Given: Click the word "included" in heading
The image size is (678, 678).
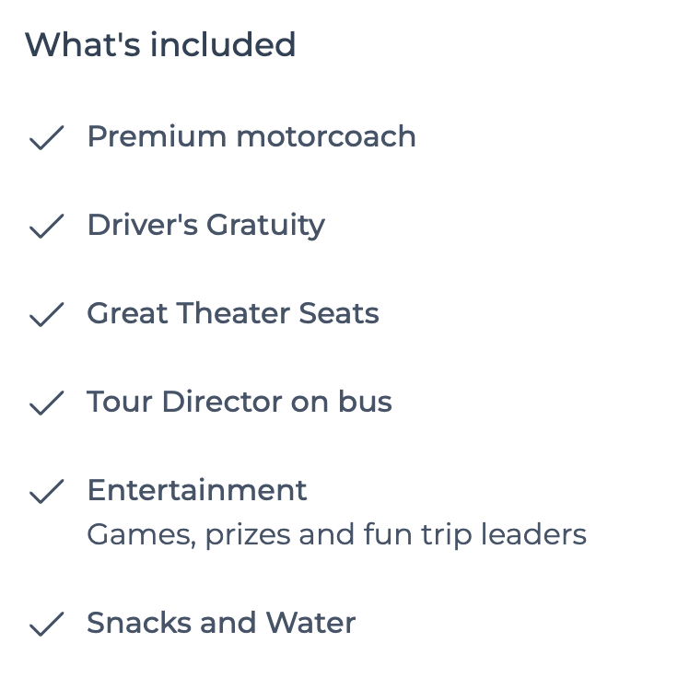Looking at the screenshot, I should point(223,44).
